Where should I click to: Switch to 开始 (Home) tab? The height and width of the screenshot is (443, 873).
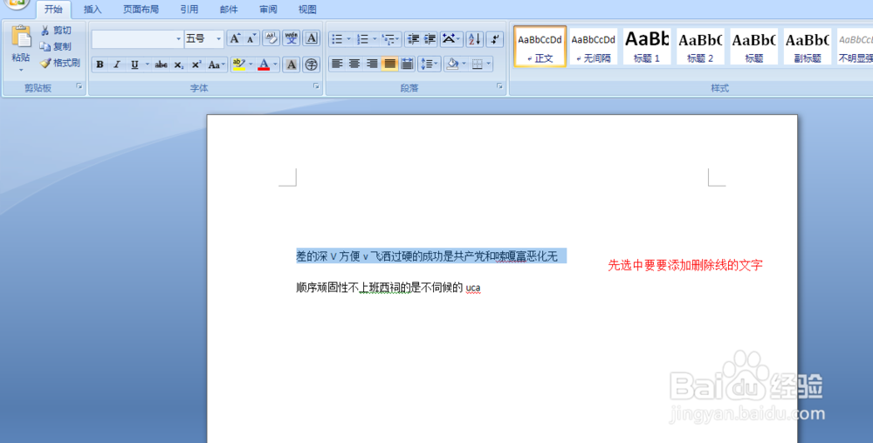53,10
